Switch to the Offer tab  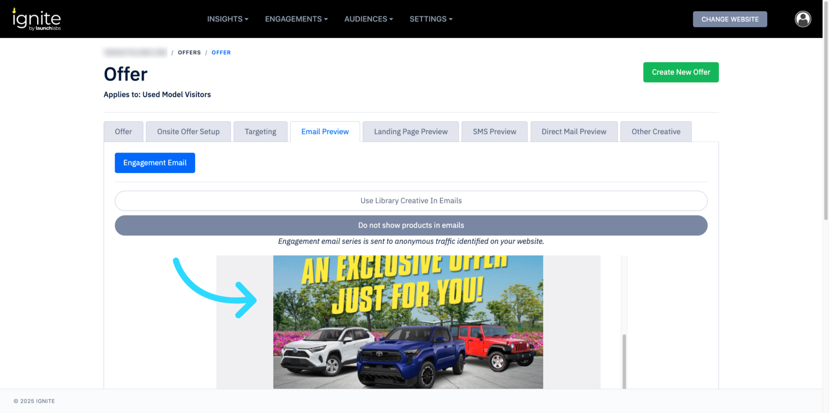pos(123,131)
